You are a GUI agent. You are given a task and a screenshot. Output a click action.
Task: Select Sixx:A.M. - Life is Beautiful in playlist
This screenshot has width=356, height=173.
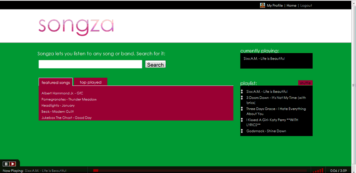point(267,92)
